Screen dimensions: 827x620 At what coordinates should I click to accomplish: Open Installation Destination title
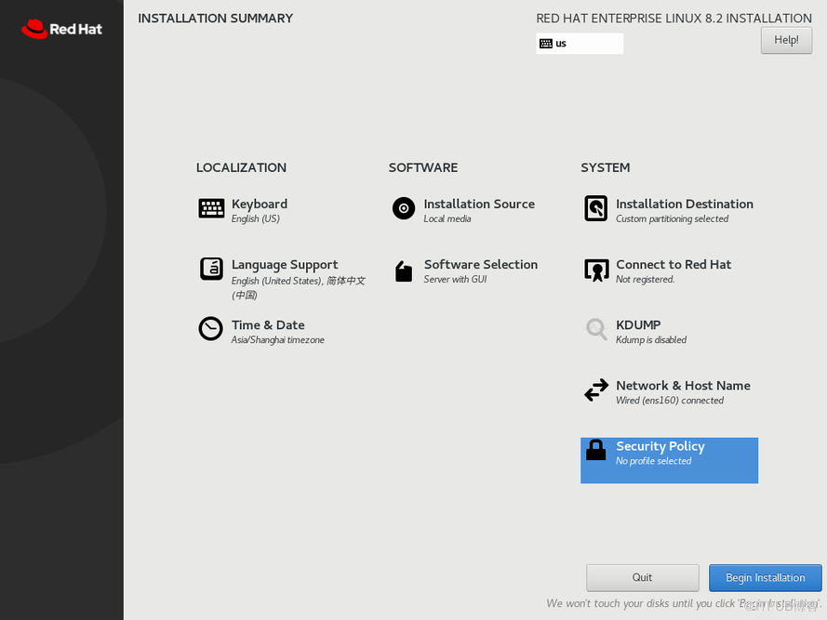(x=685, y=204)
